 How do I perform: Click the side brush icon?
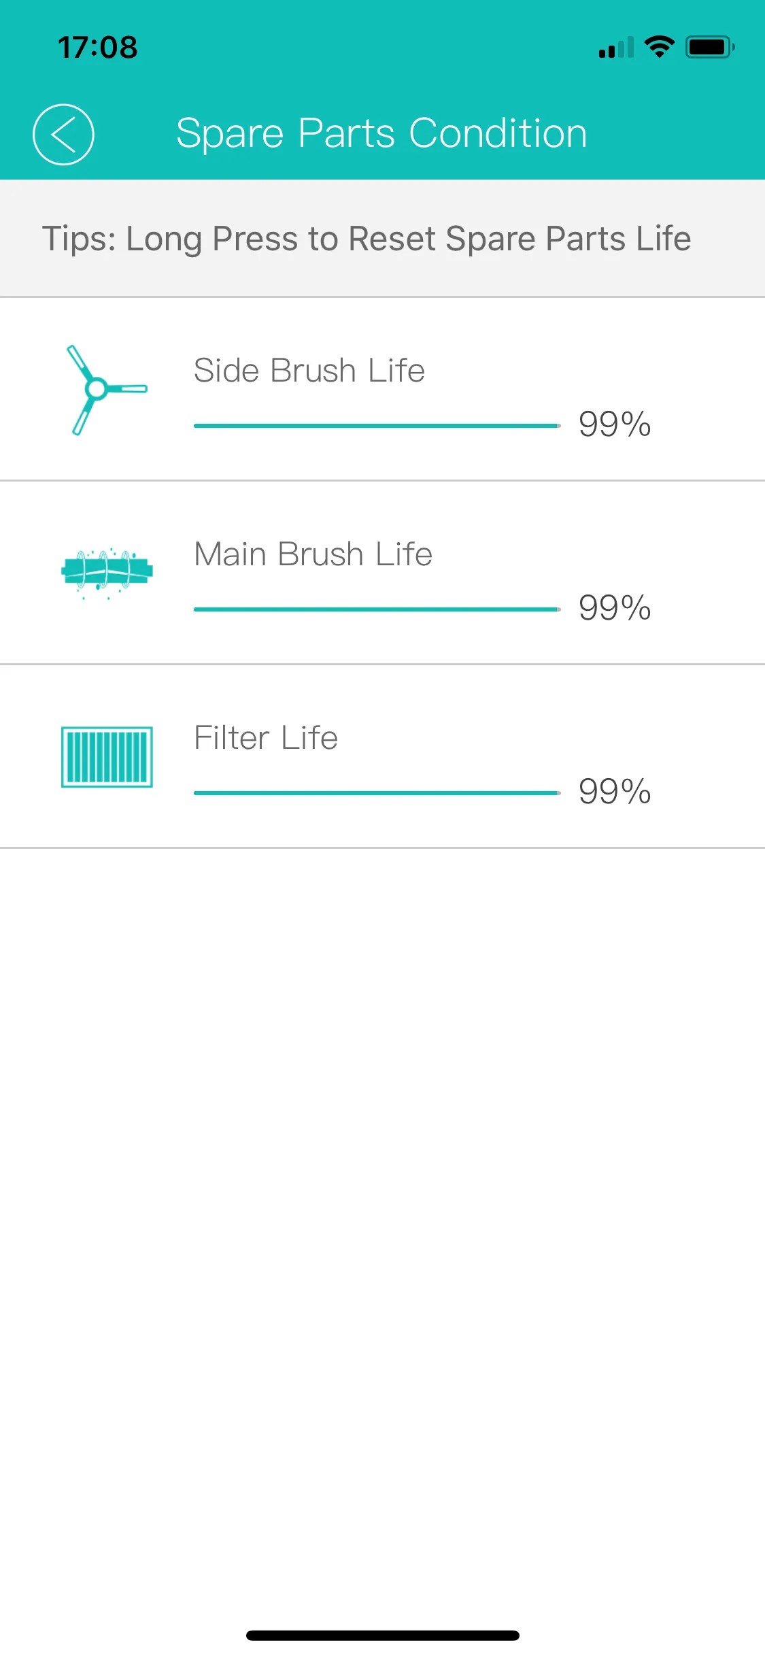105,389
